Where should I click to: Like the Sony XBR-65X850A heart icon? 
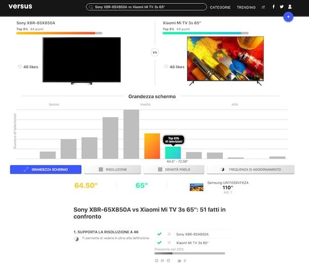pos(20,66)
